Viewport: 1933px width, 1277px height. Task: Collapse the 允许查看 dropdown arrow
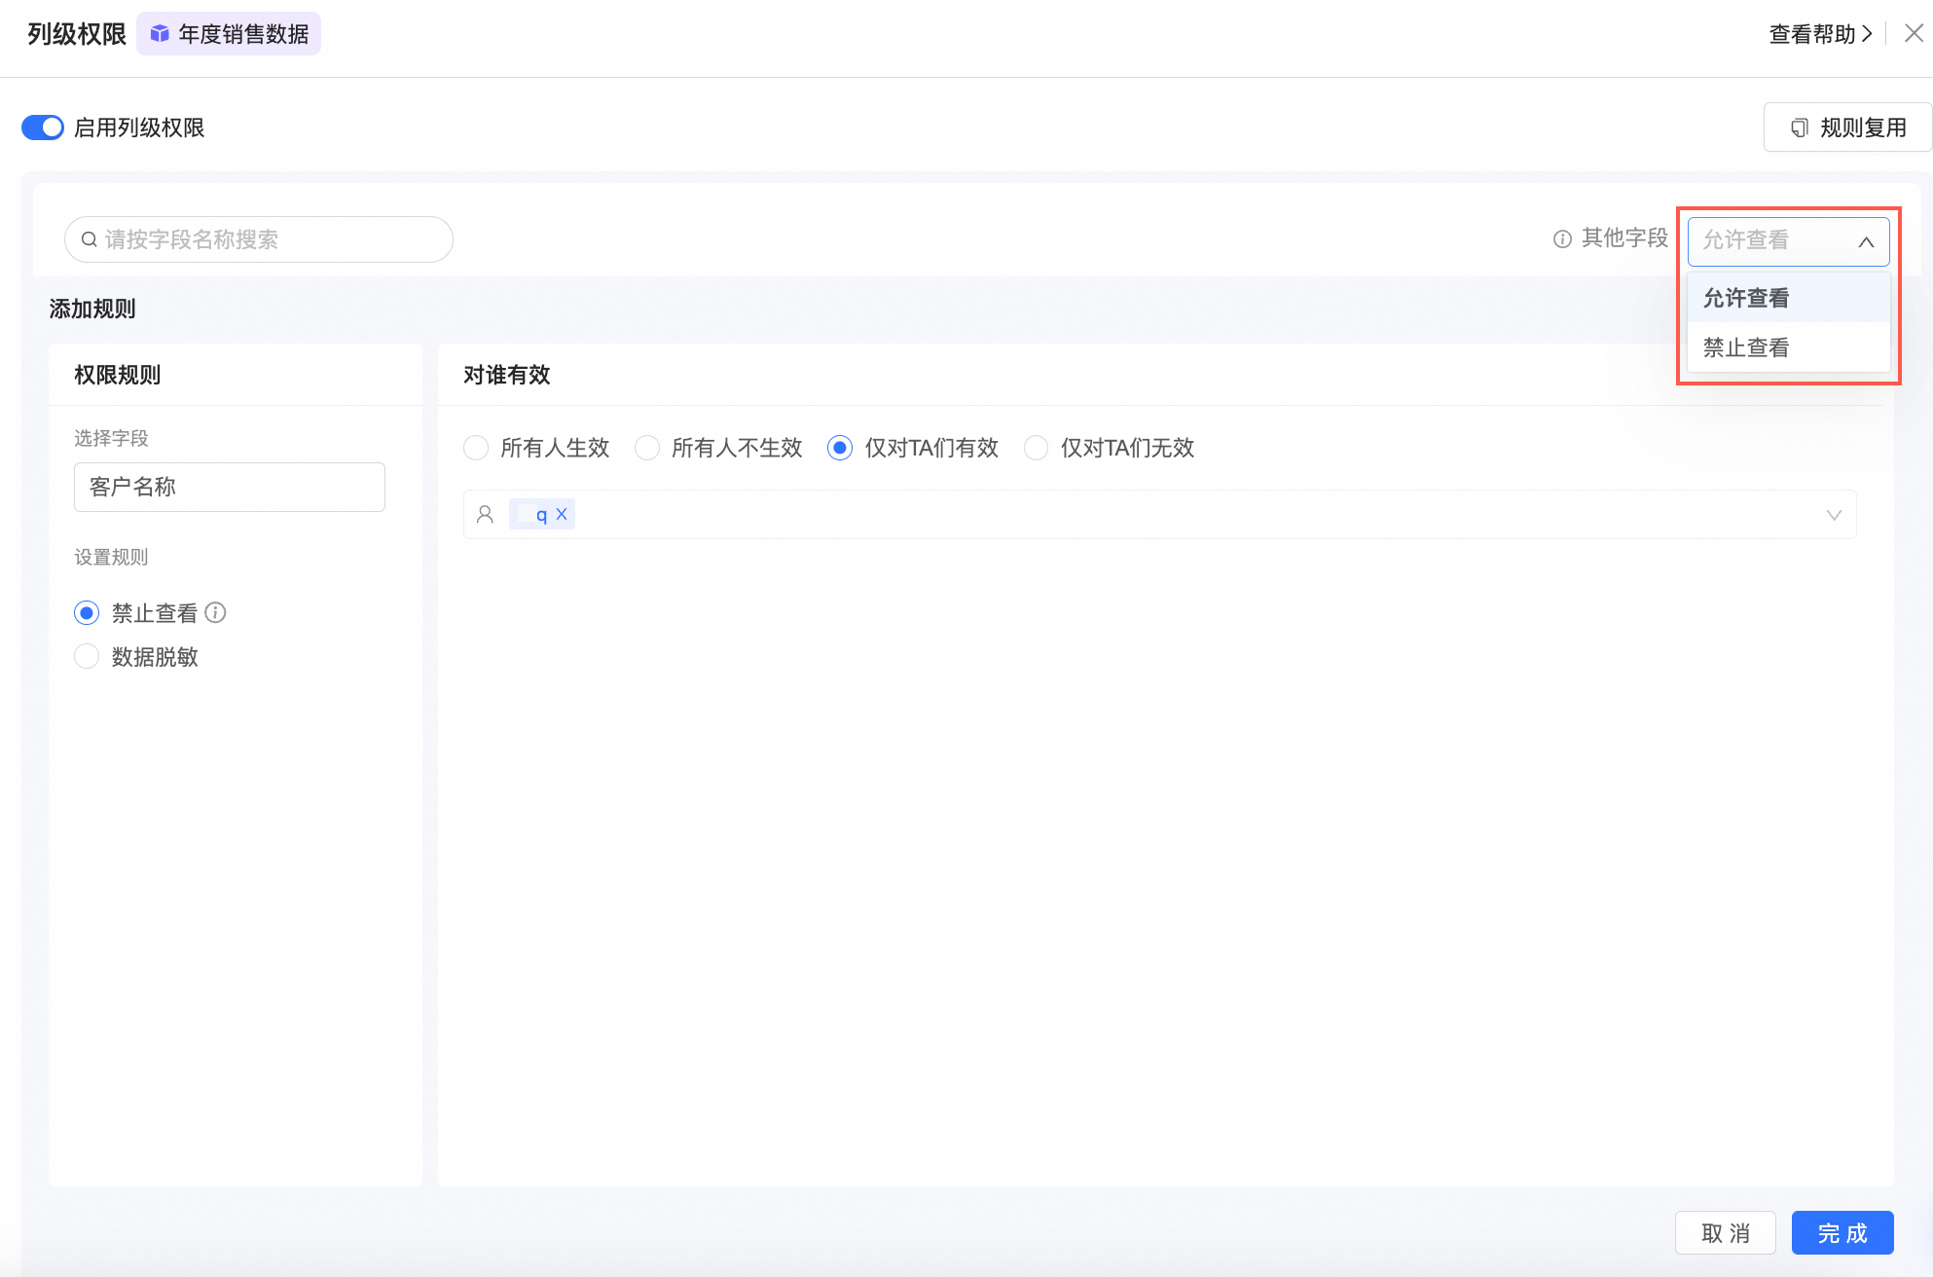pos(1866,241)
